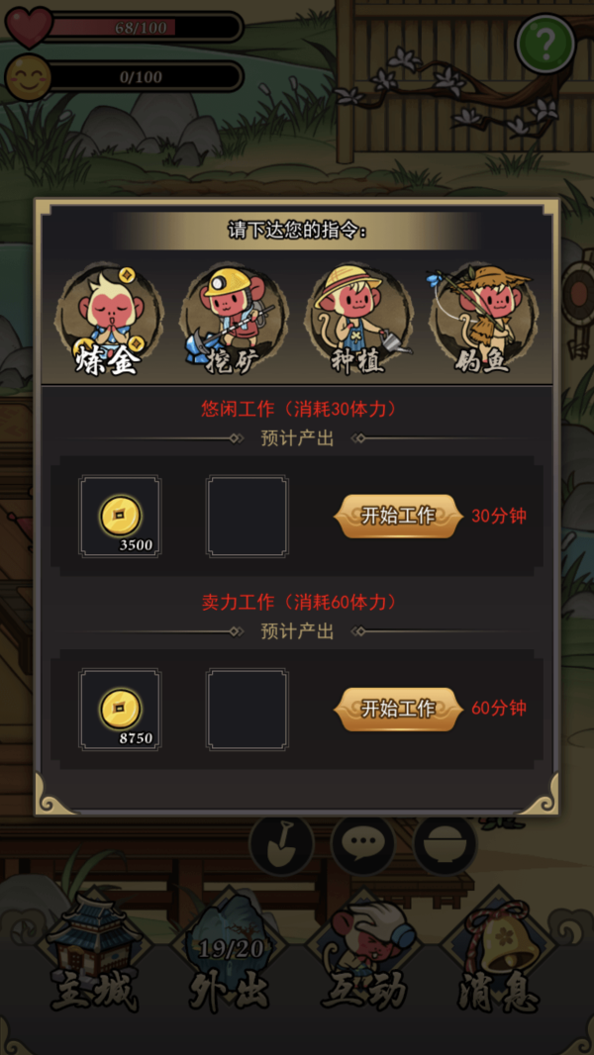Tap the 0/100 mood bar
This screenshot has height=1055, width=594.
pyautogui.click(x=143, y=77)
